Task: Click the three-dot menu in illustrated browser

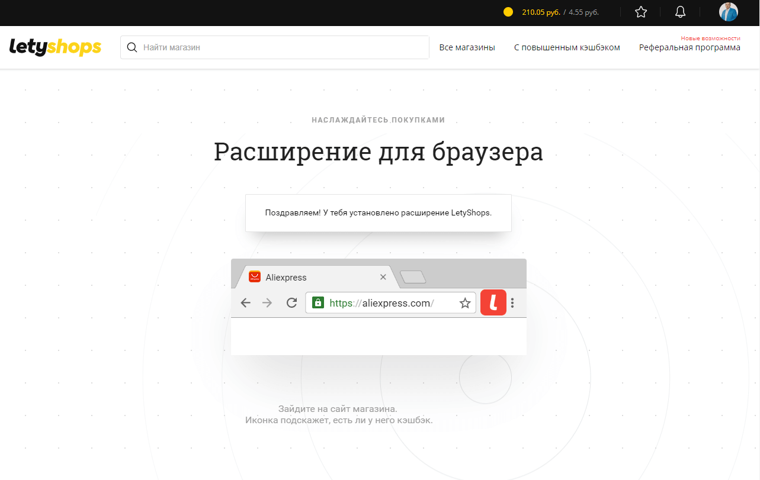Action: (x=512, y=303)
